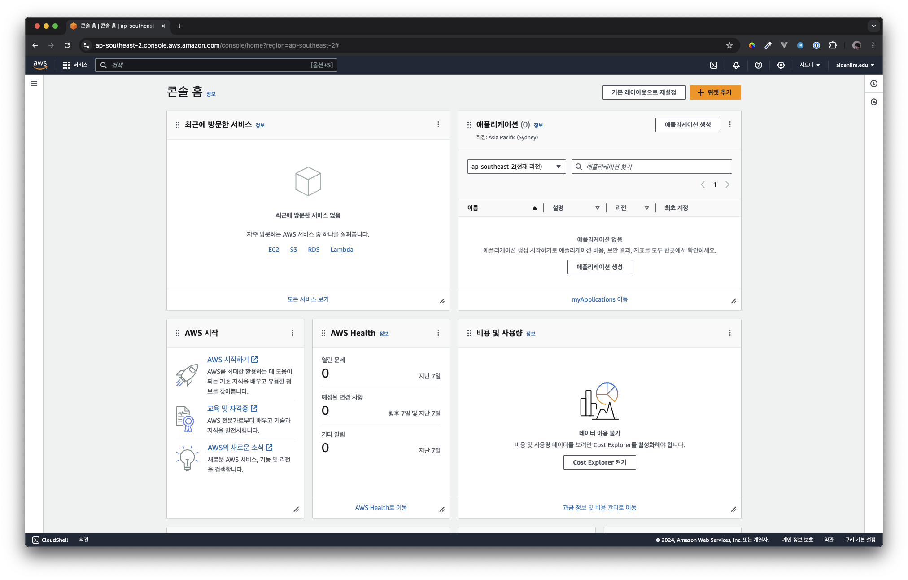The image size is (908, 580).
Task: Open the aidenlim.edu account dropdown
Action: click(855, 65)
